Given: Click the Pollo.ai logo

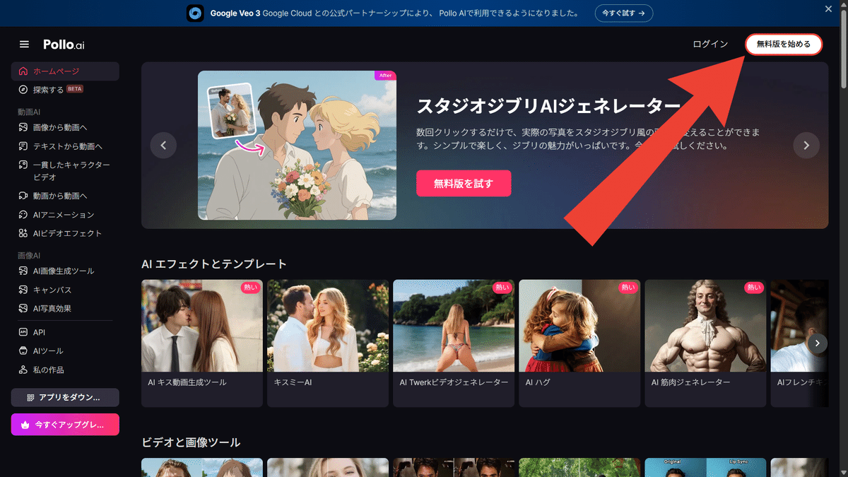Looking at the screenshot, I should pos(64,45).
